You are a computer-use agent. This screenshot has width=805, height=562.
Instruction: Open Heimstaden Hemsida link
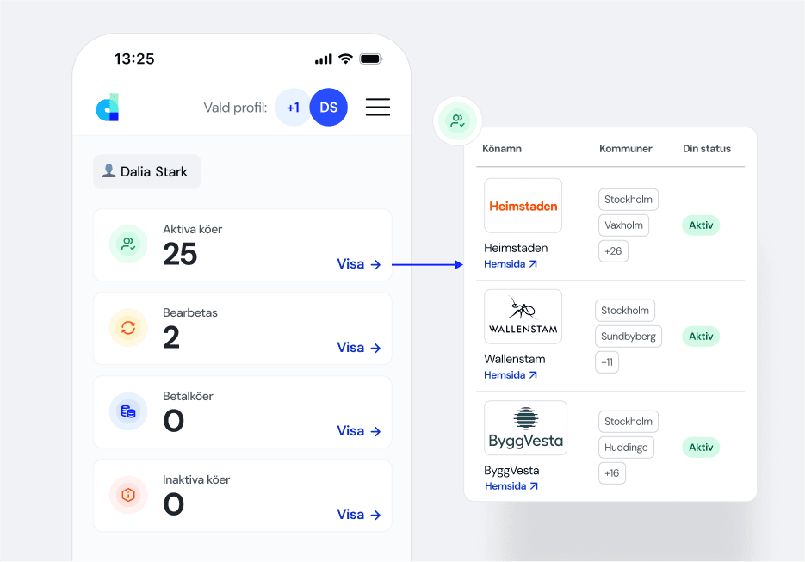(511, 264)
